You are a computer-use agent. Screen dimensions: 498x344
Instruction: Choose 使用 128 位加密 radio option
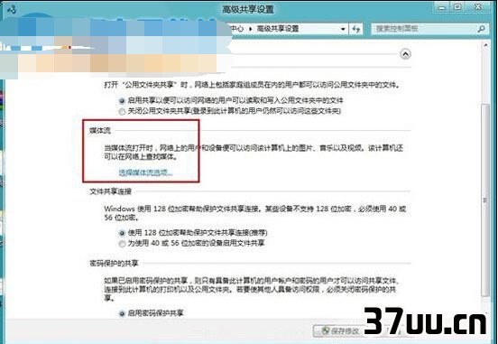click(122, 233)
